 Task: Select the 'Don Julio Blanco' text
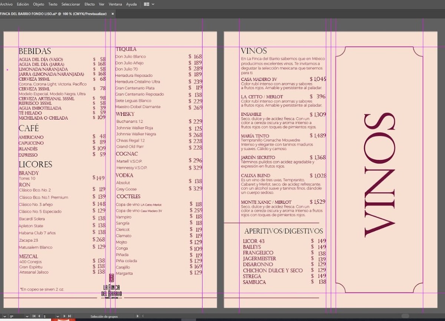click(x=131, y=57)
